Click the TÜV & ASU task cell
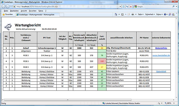Viewport: 179px width, 106px height. [x=121, y=51]
